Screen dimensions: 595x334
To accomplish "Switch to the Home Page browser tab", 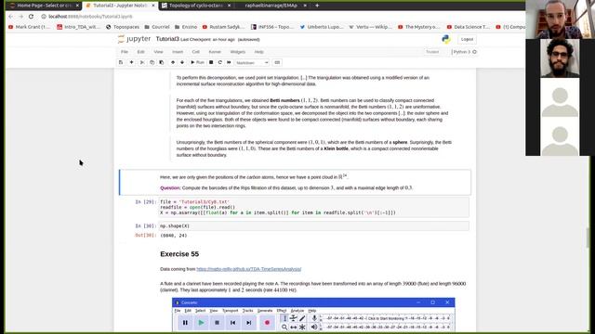I will click(44, 6).
